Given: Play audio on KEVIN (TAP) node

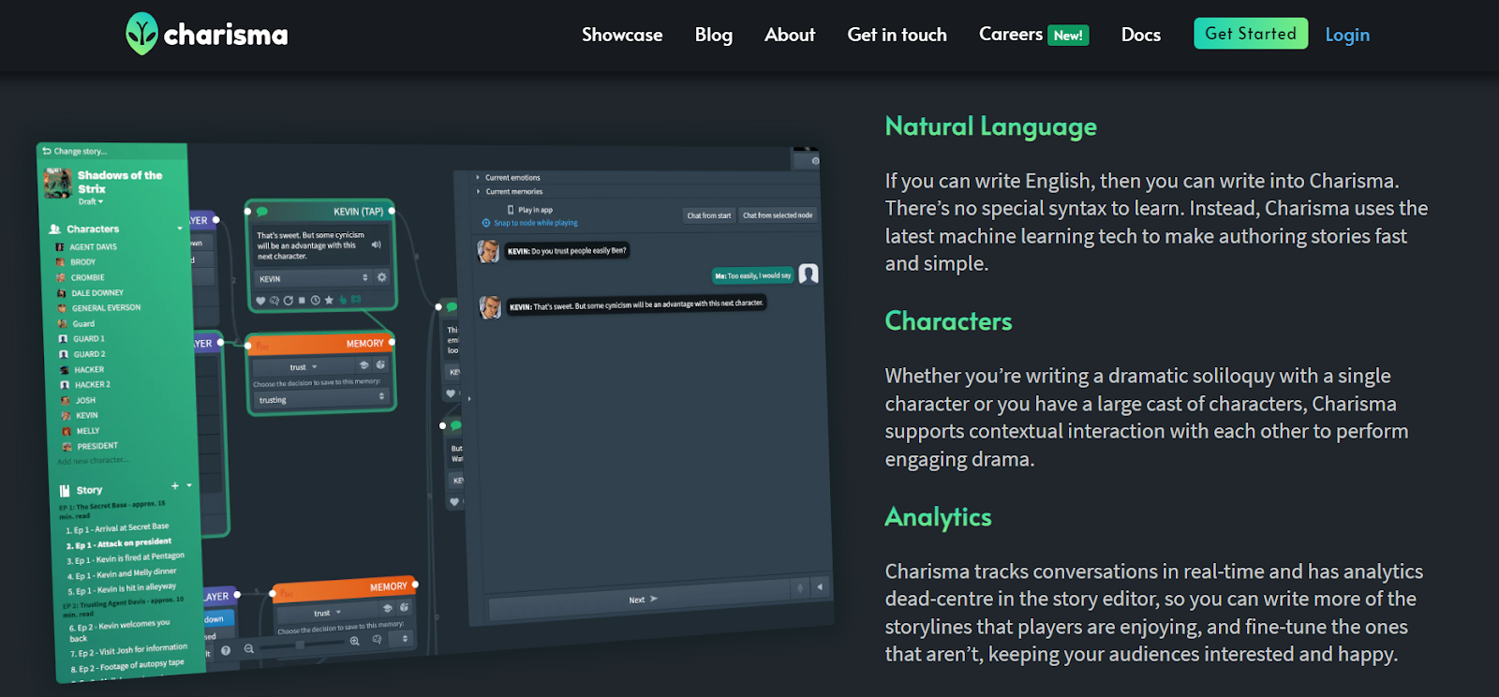Looking at the screenshot, I should point(377,245).
